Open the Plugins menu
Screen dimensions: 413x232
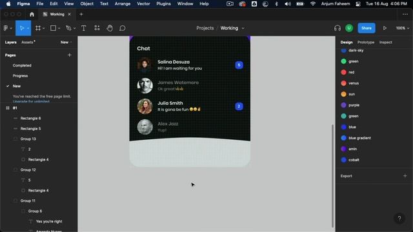tap(163, 4)
